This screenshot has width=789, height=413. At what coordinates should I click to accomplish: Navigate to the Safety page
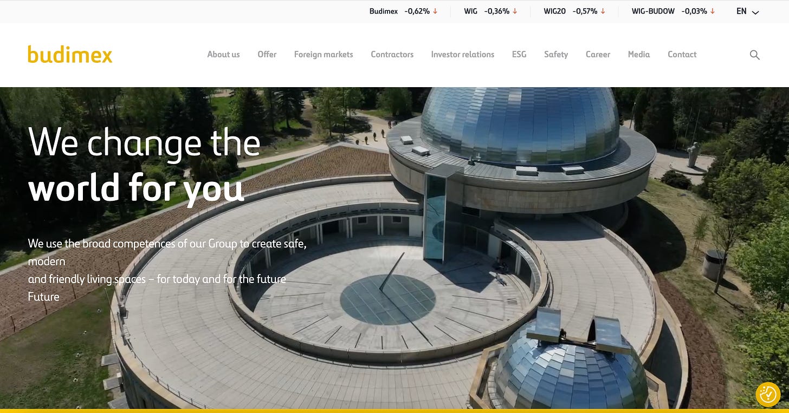point(556,54)
